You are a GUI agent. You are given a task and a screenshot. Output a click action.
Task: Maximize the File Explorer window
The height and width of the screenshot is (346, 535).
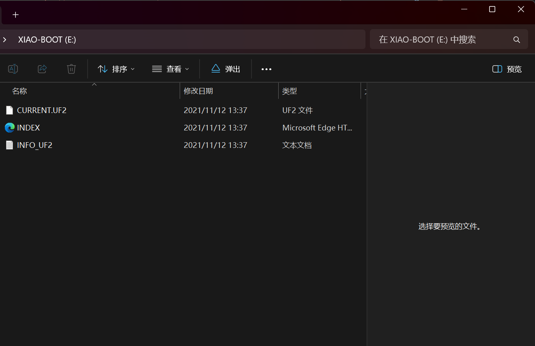(492, 9)
